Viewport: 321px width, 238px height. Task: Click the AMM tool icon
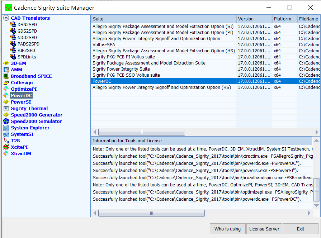click(6, 70)
